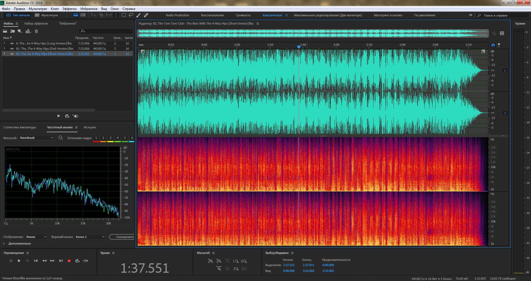Open the Мультитрек menu
Image resolution: width=531 pixels, height=281 pixels.
pyautogui.click(x=38, y=9)
